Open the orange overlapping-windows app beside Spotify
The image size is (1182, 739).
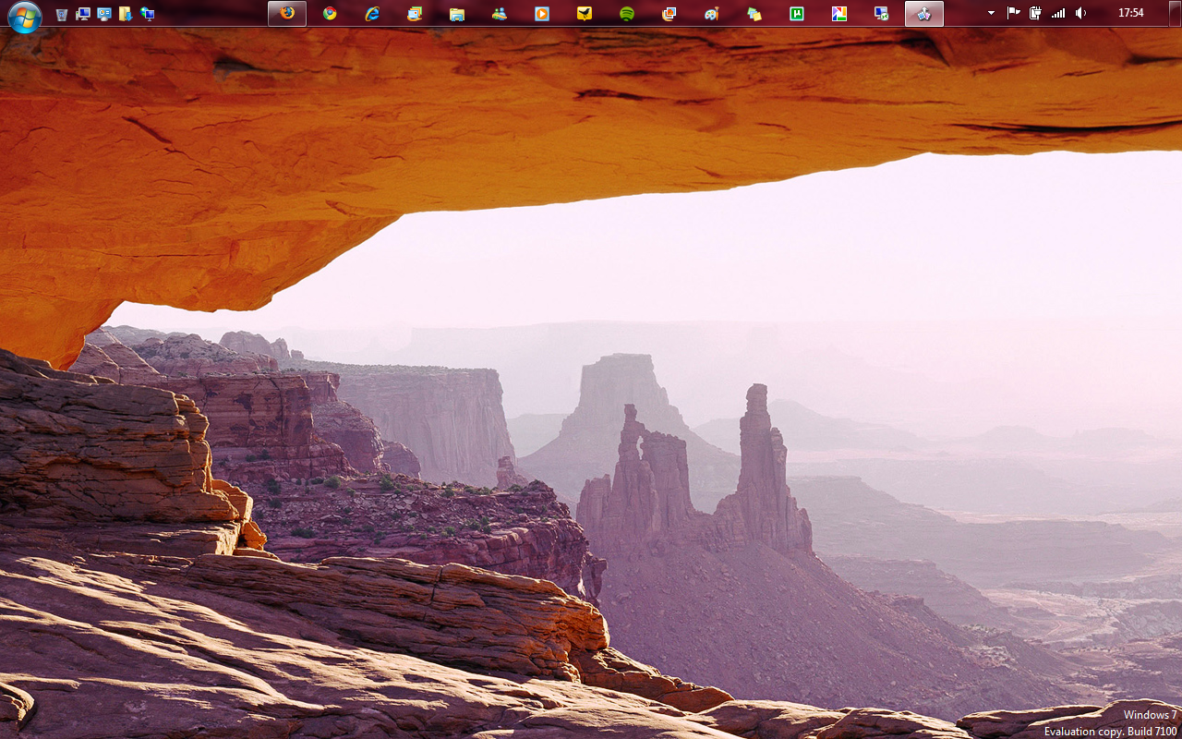click(x=669, y=13)
